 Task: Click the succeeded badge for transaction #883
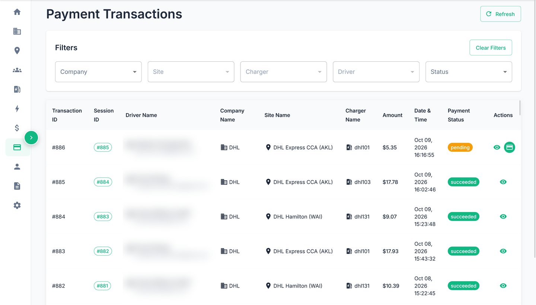(463, 251)
